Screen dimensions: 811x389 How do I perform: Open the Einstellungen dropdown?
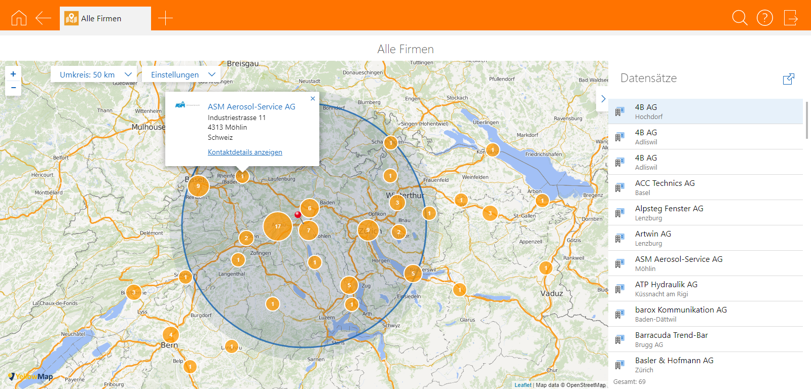[181, 74]
